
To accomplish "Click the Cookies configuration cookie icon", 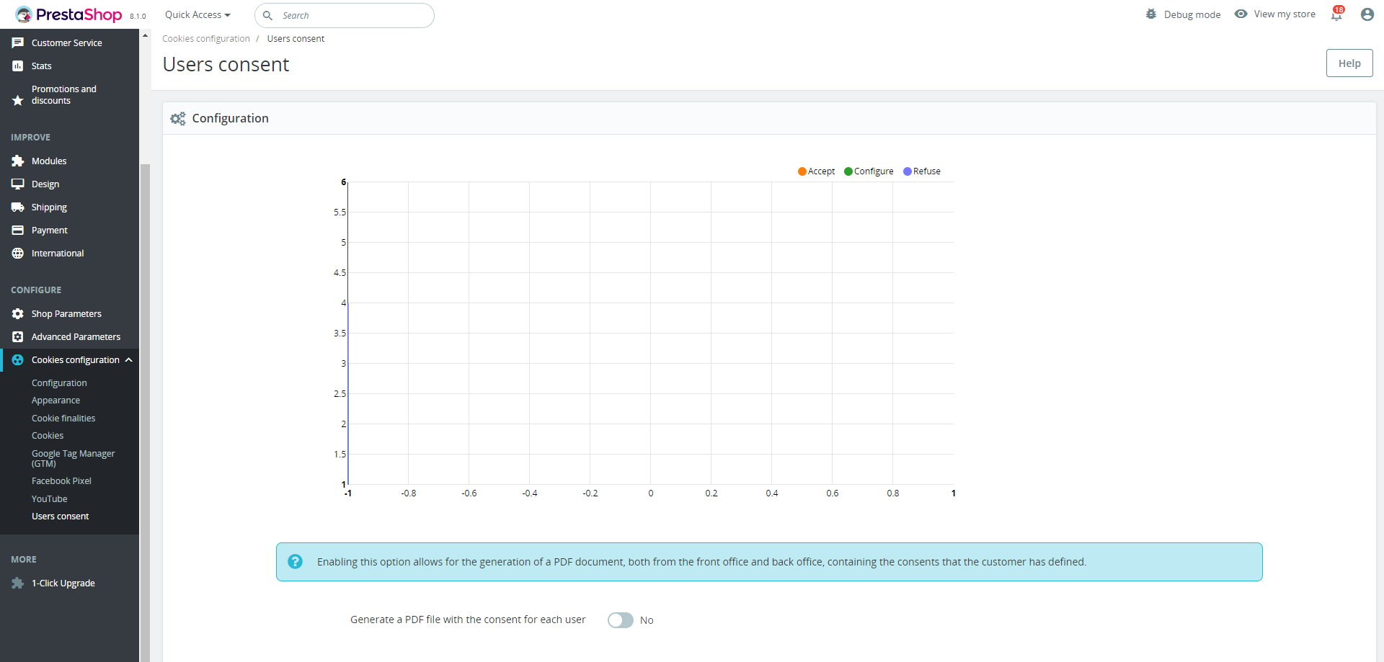I will click(x=18, y=359).
